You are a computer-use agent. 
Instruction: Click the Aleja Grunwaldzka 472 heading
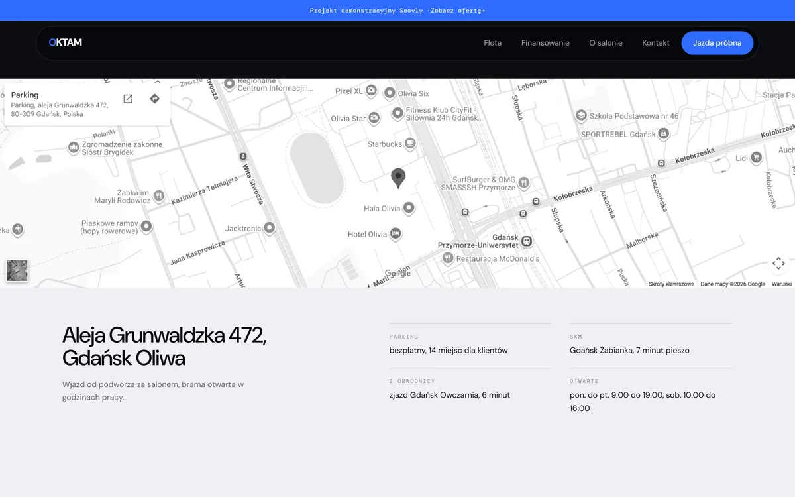165,347
